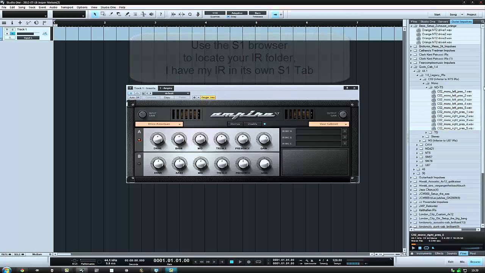The height and width of the screenshot is (273, 485).
Task: Switch to the Effects browser tab
Action: [x=439, y=253]
